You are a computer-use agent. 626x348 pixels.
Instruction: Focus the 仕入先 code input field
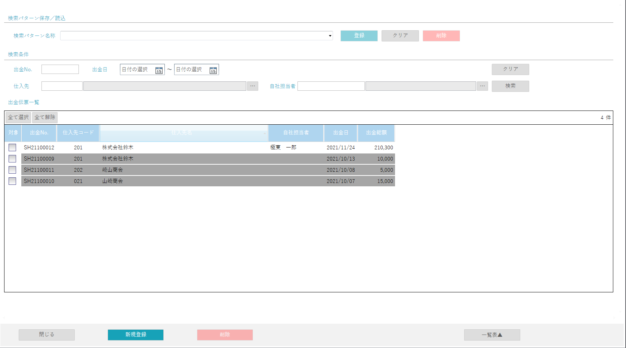click(x=62, y=86)
